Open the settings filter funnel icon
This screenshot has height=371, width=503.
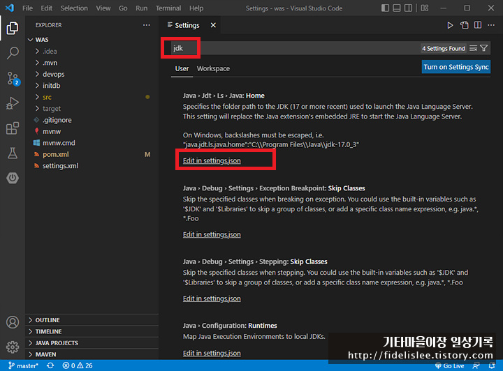point(483,48)
